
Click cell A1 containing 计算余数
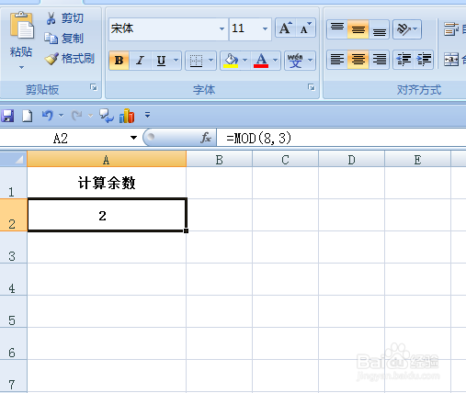(107, 183)
